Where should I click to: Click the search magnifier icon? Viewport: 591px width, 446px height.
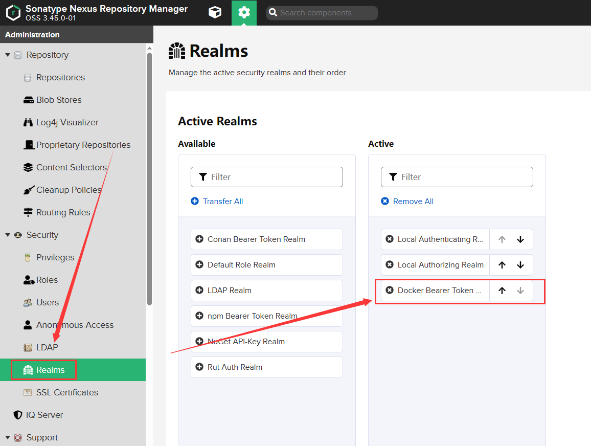pyautogui.click(x=273, y=12)
